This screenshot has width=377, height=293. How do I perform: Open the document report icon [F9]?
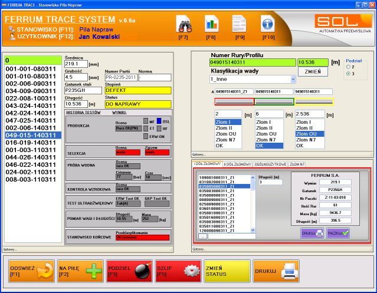239,24
